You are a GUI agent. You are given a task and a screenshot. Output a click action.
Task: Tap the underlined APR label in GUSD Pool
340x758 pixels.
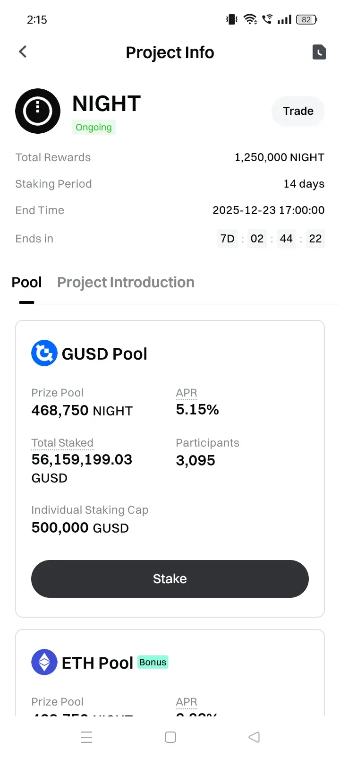[x=187, y=393]
